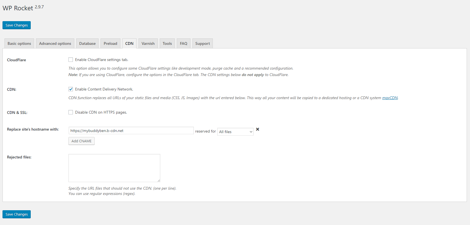Focus the CDN hostname input field

[131, 131]
